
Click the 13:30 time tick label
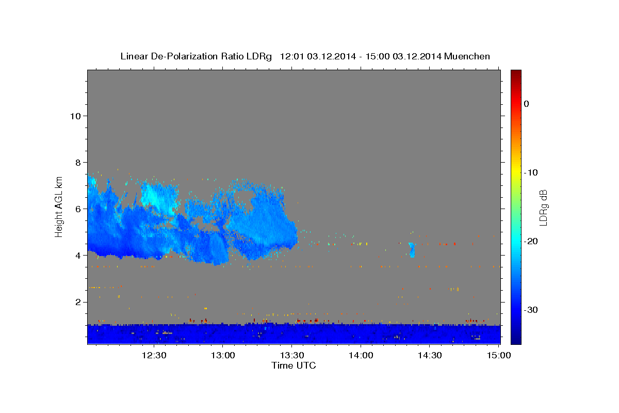click(x=292, y=355)
